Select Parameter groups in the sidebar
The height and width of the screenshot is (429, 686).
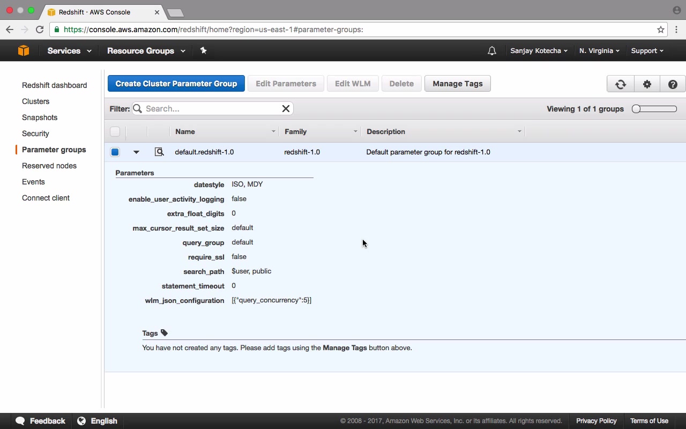54,150
